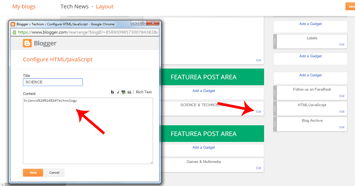Viewport: 355px width, 186px height.
Task: Grab the drag handle of Labels gadget
Action: pyautogui.click(x=275, y=41)
